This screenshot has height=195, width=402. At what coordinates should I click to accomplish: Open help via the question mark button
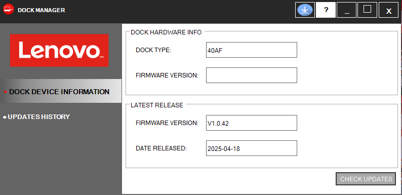[326, 10]
